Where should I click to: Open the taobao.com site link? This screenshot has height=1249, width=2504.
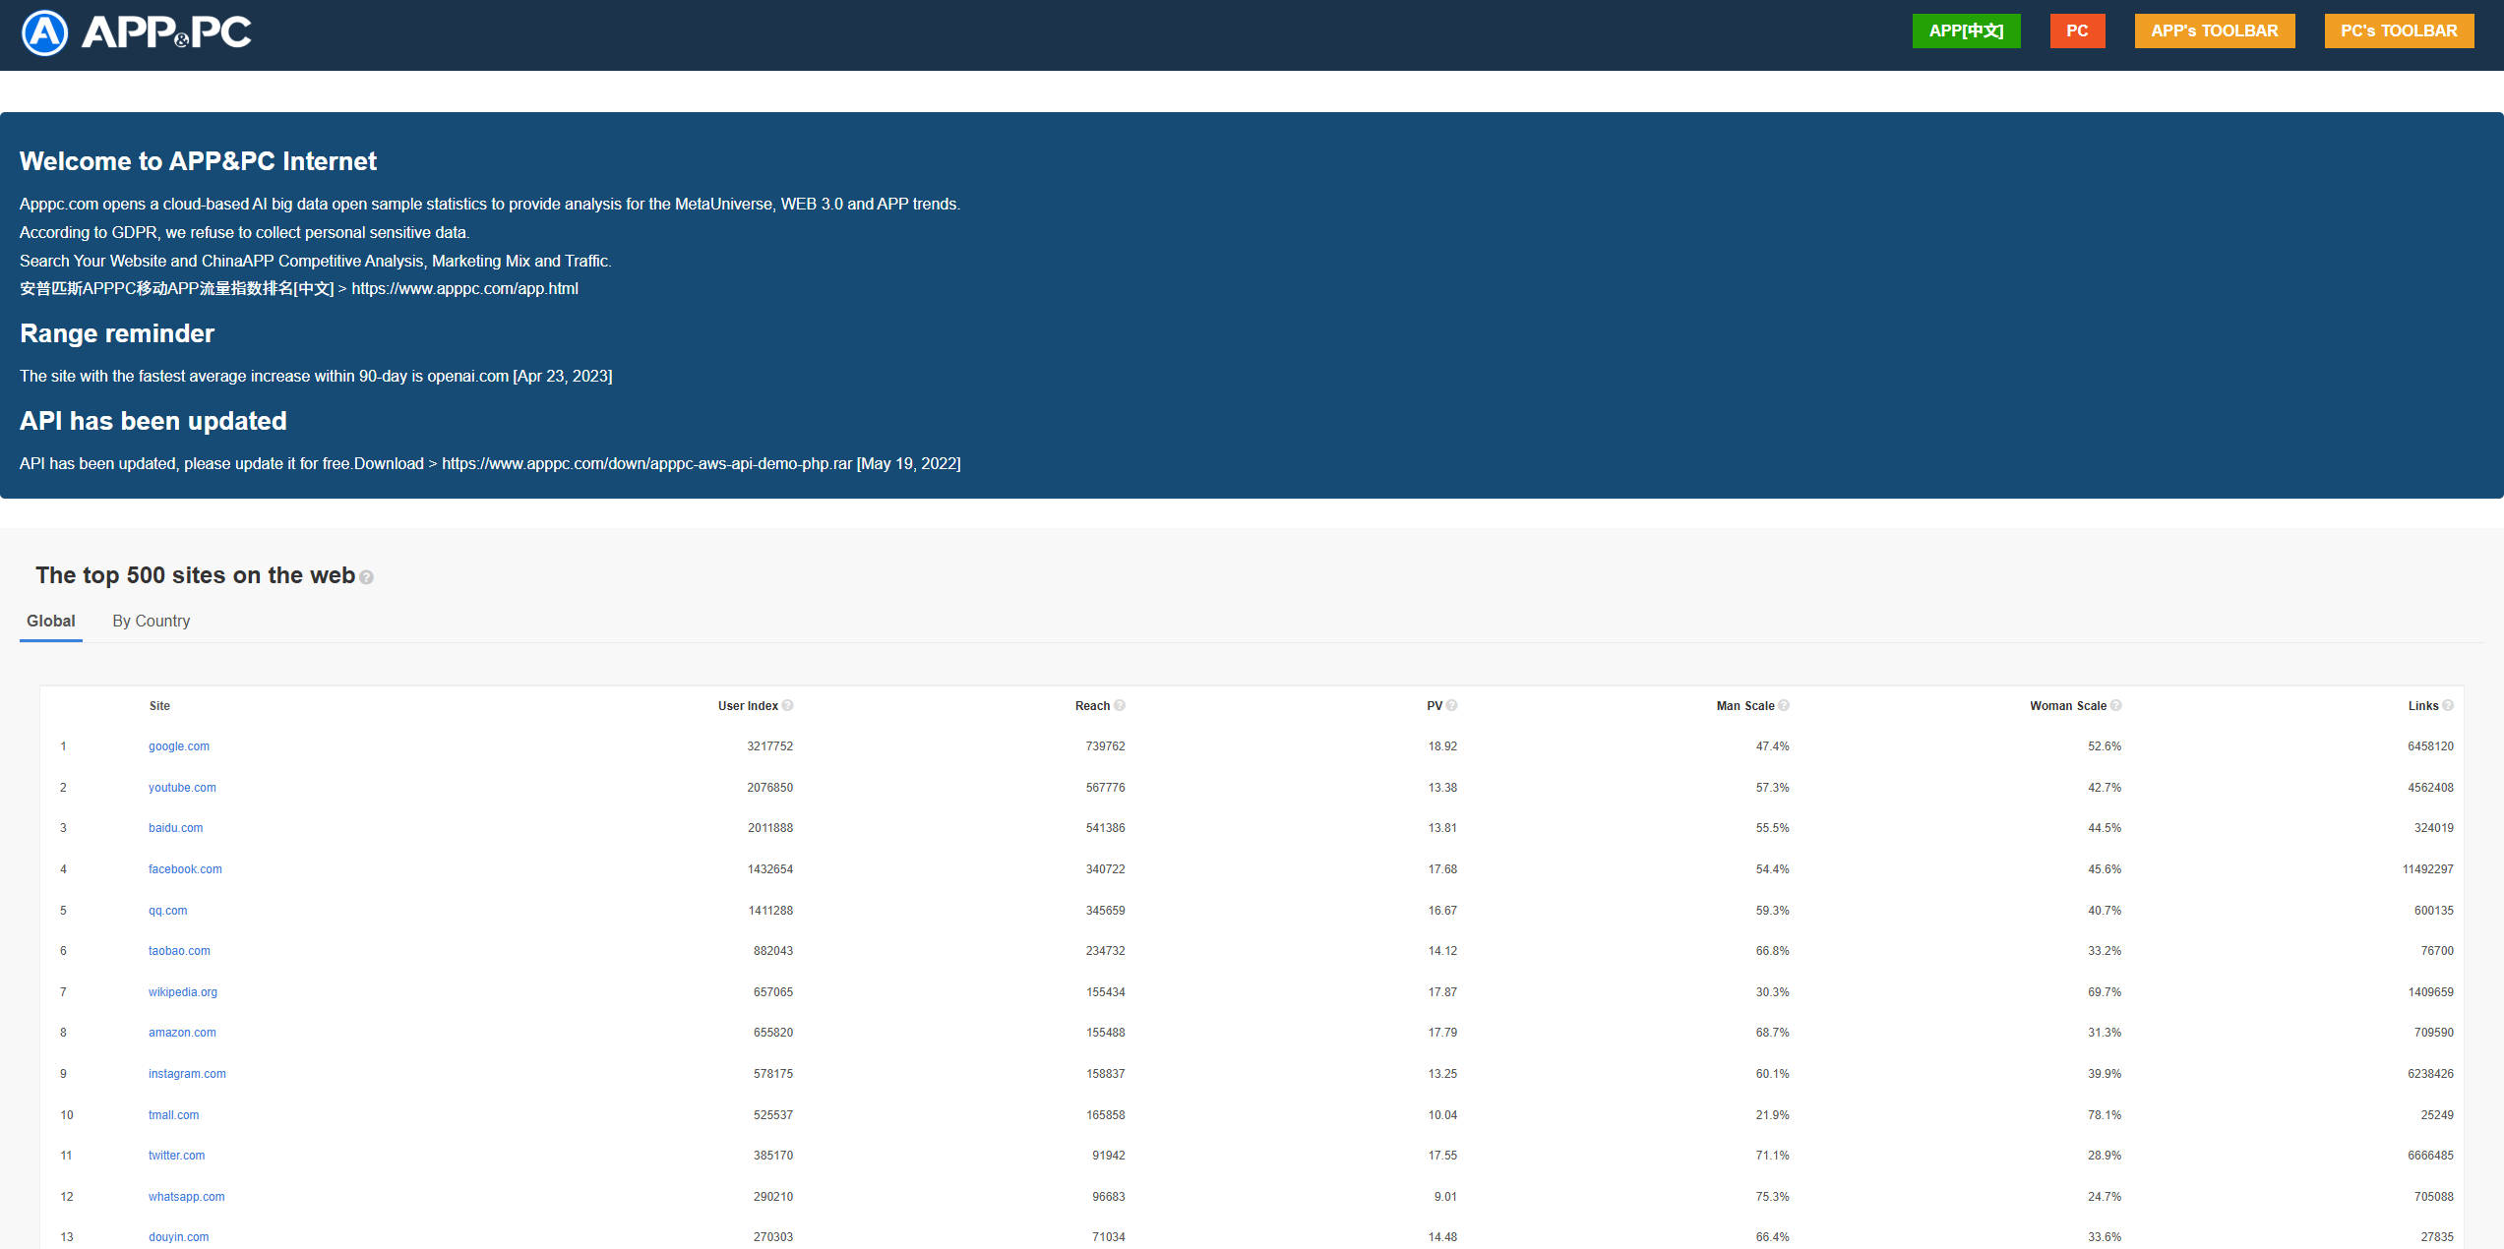pyautogui.click(x=179, y=951)
